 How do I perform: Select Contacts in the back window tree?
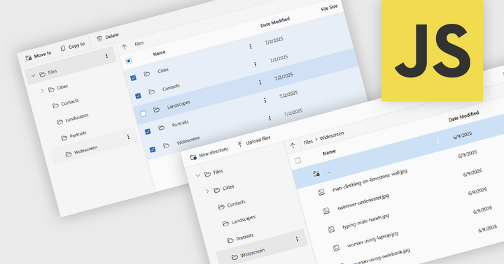[x=70, y=103]
